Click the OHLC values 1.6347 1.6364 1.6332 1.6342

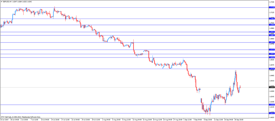[22, 1]
